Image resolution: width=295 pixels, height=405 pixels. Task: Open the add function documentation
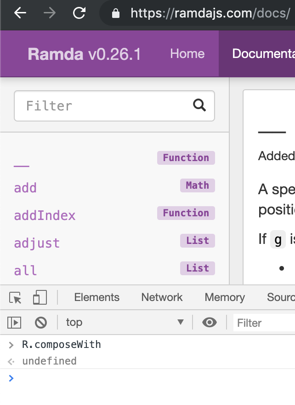click(25, 188)
